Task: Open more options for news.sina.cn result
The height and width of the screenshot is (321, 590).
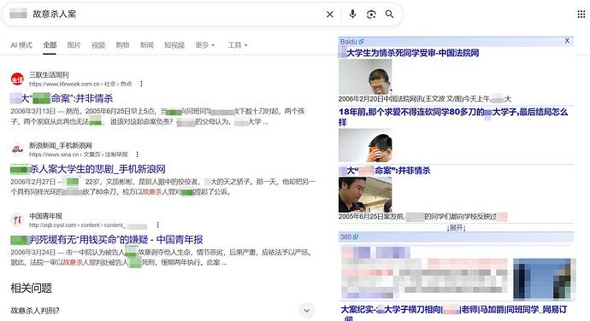Action: [138, 155]
